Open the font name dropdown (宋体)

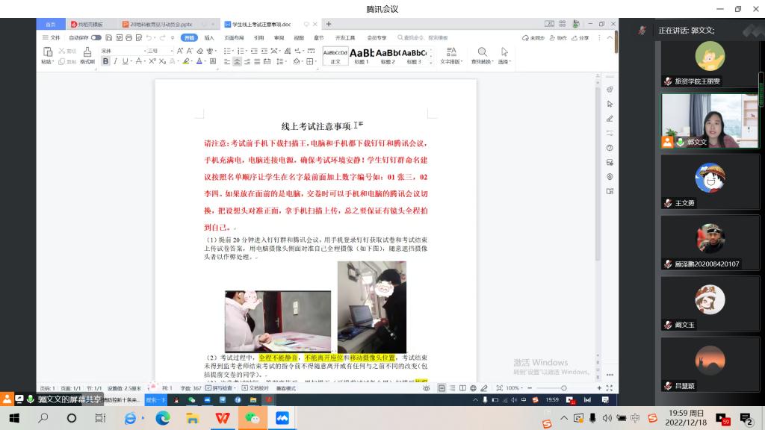click(x=120, y=51)
